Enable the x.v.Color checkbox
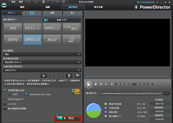173x123 pixels. pyautogui.click(x=5, y=104)
